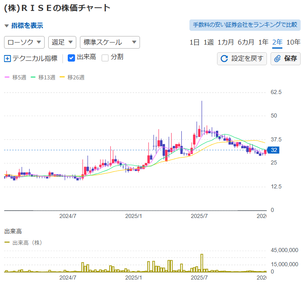Click the paperclip save icon
Image resolution: width=301 pixels, height=282 pixels.
(277, 59)
